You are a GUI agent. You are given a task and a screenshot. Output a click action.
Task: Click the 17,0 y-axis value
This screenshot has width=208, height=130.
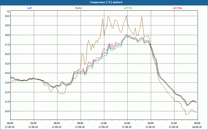7,44
